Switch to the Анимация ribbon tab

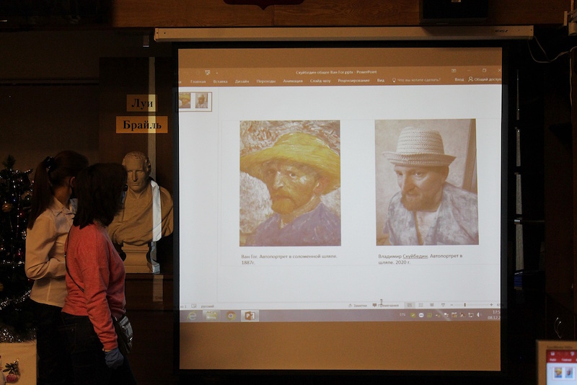pyautogui.click(x=293, y=81)
